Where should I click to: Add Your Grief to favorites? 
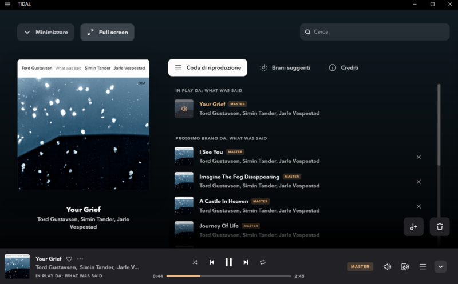[x=69, y=259]
